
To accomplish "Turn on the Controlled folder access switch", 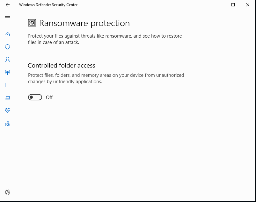I will (x=35, y=97).
